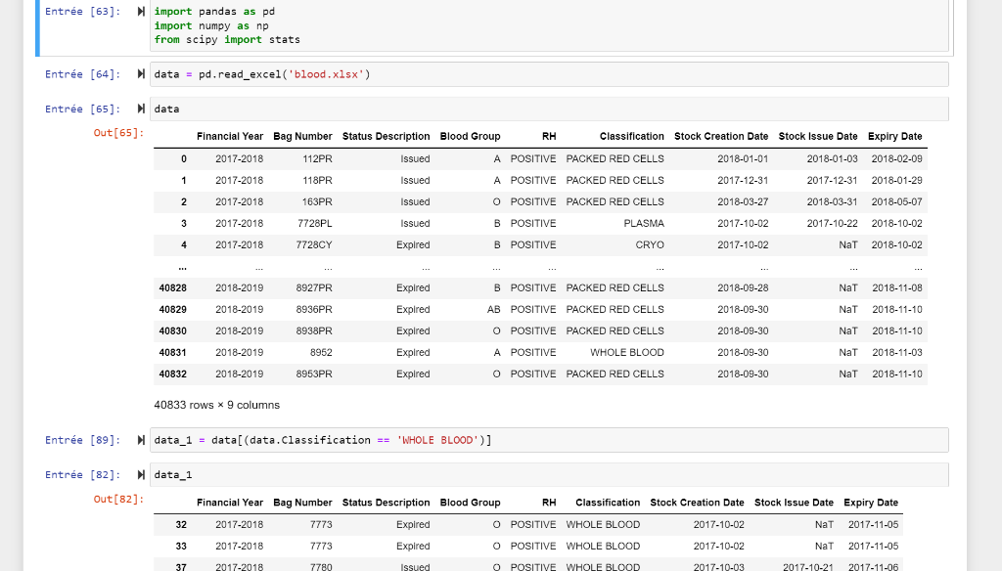Click the Blood Group column header
1002x571 pixels.
tap(470, 136)
